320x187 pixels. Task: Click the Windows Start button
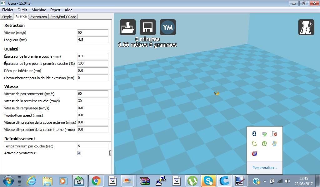tap(8, 181)
